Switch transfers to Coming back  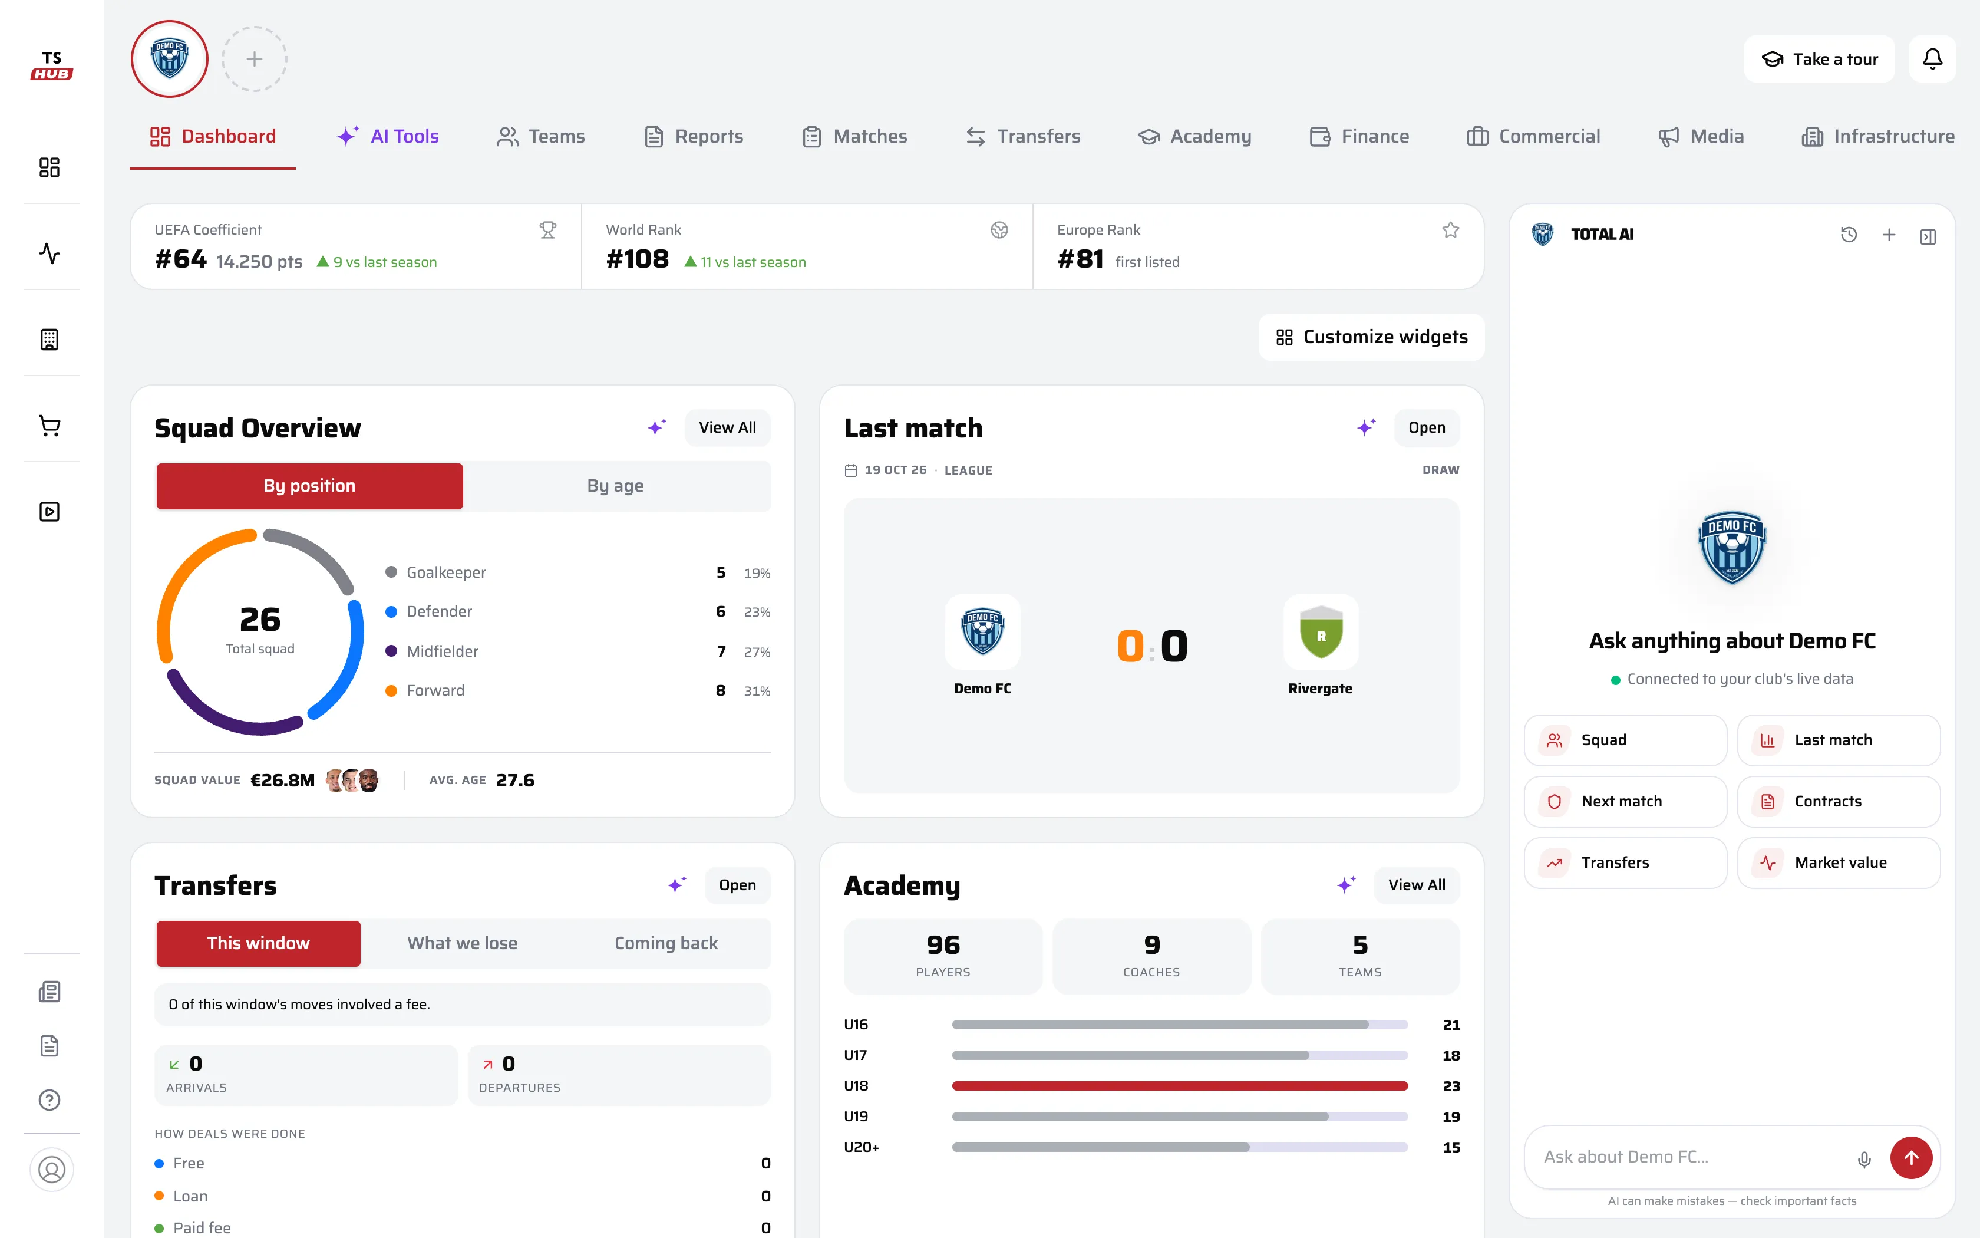point(666,943)
